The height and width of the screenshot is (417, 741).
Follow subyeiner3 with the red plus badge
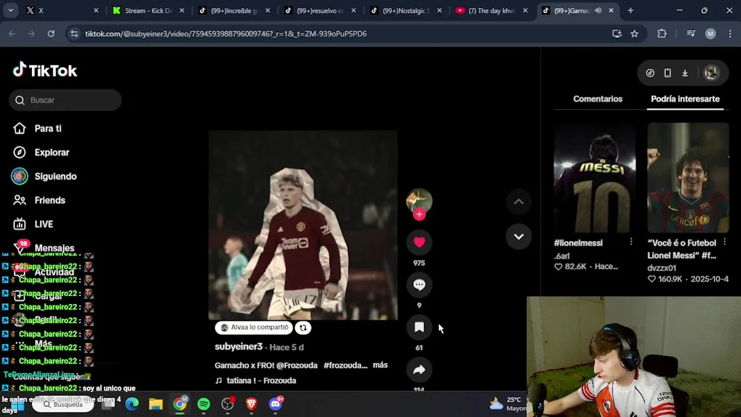click(x=419, y=214)
